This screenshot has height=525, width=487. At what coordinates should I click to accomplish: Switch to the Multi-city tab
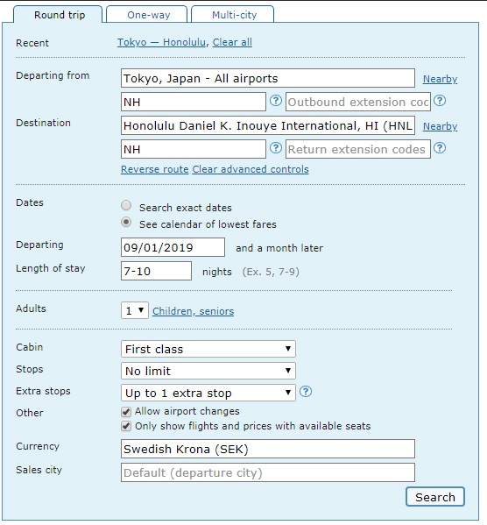[233, 15]
